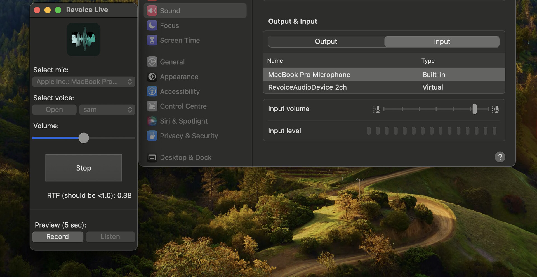Open the Sound settings pane

pyautogui.click(x=195, y=11)
